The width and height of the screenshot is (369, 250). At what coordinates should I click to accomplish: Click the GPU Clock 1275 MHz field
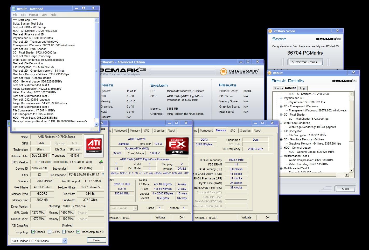[x=38, y=213]
